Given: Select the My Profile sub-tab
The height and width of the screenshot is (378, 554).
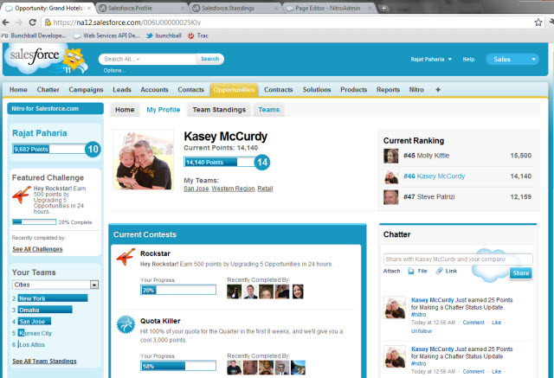Looking at the screenshot, I should (x=164, y=110).
